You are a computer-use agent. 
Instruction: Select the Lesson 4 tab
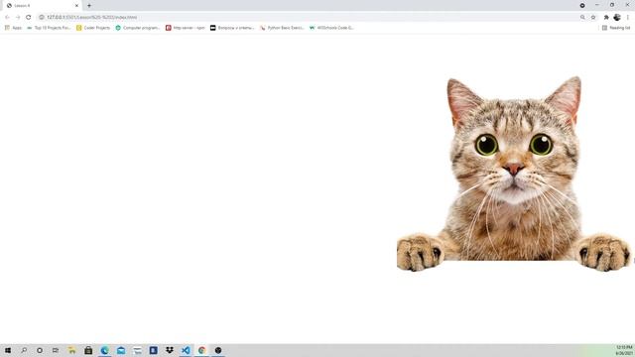tap(41, 6)
